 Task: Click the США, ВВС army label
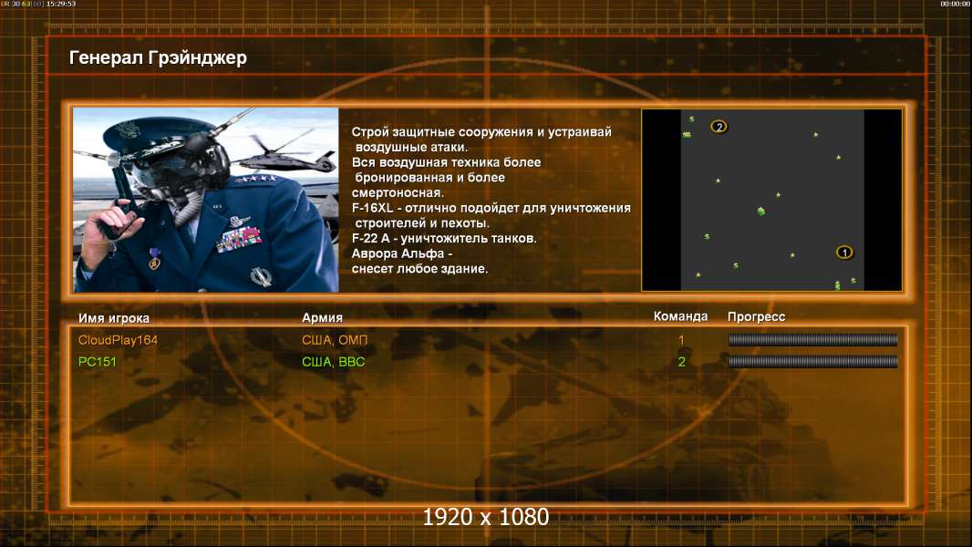[x=334, y=362]
